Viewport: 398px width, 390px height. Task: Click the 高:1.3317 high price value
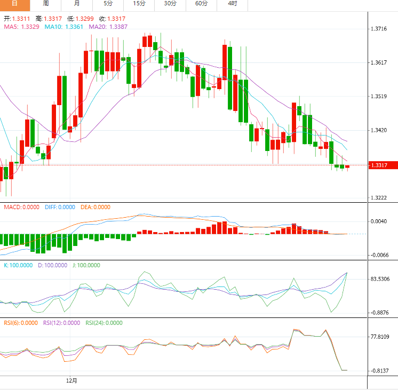coord(49,19)
